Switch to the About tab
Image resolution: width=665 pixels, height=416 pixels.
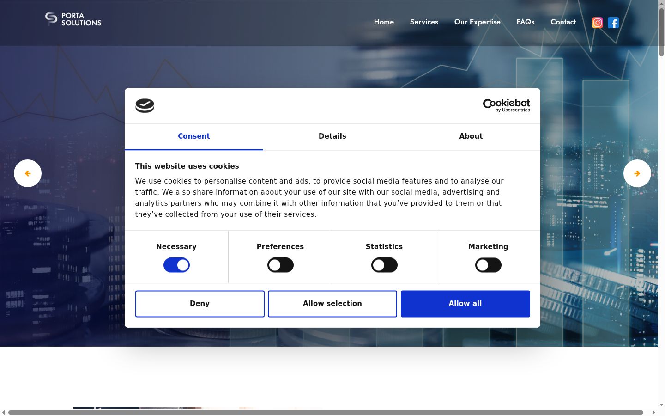pos(471,136)
